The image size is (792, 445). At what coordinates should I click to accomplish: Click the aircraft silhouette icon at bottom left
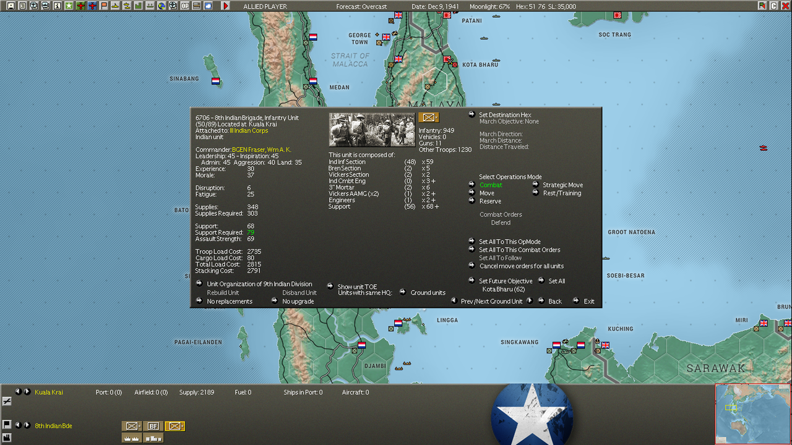[x=6, y=401]
